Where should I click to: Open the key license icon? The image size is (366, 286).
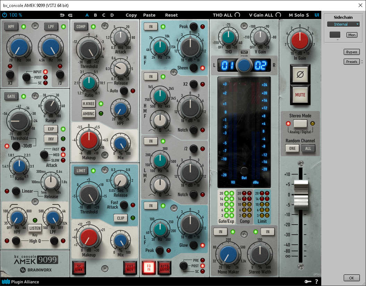(x=307, y=281)
